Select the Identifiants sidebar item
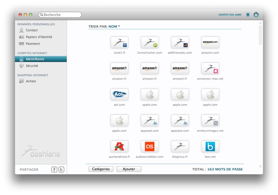278x195 pixels. coord(41,59)
